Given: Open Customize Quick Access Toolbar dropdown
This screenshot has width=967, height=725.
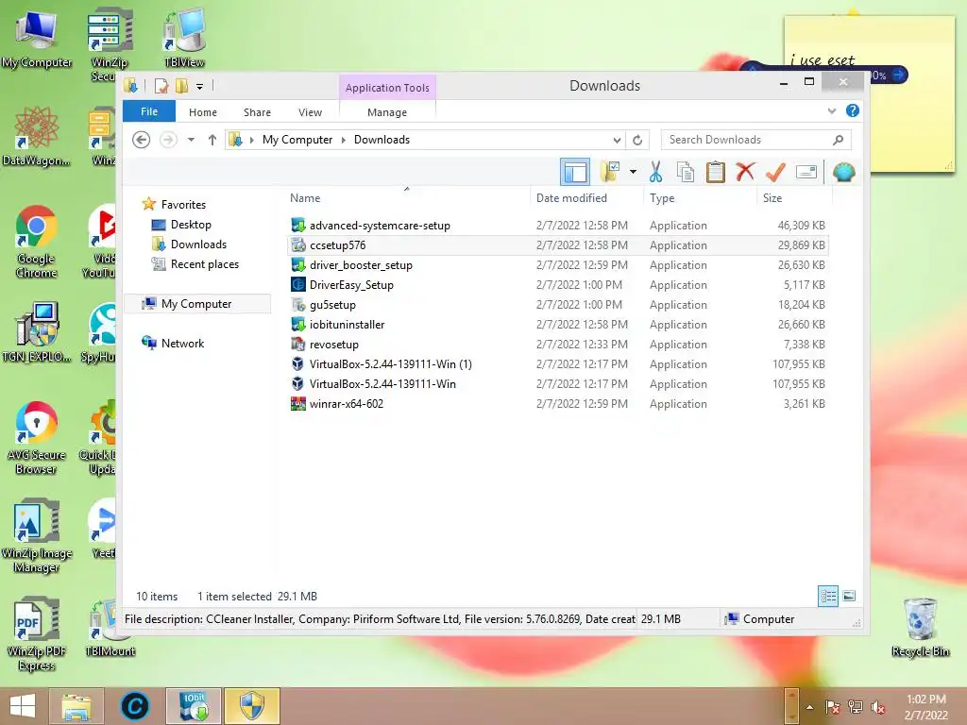Looking at the screenshot, I should [x=200, y=86].
